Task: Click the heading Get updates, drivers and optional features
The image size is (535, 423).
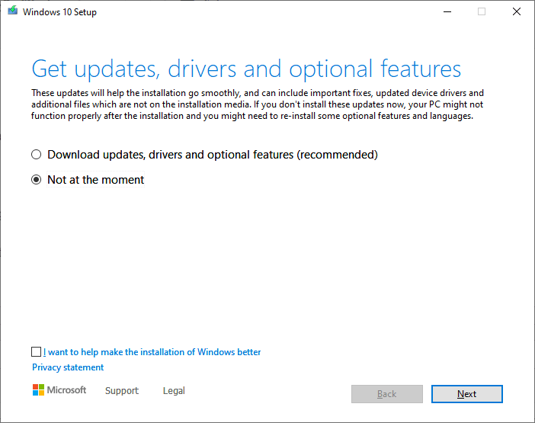Action: (x=246, y=69)
